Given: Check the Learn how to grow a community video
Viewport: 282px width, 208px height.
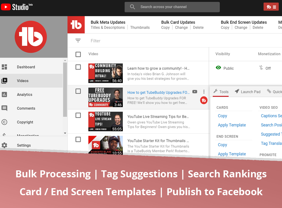Looking at the screenshot, I should [x=78, y=67].
